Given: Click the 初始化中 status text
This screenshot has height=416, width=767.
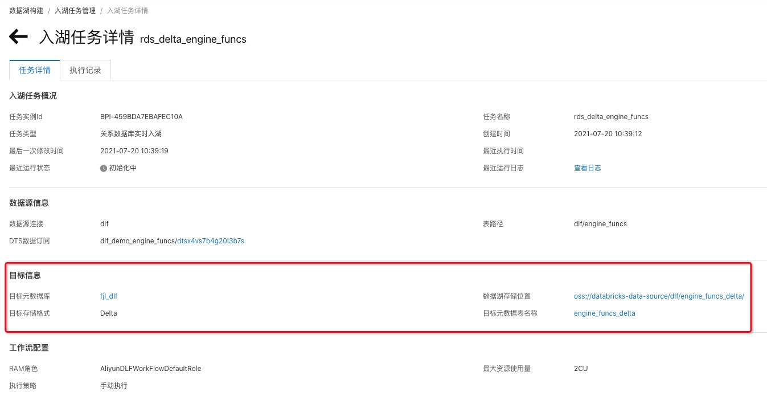Looking at the screenshot, I should [123, 168].
